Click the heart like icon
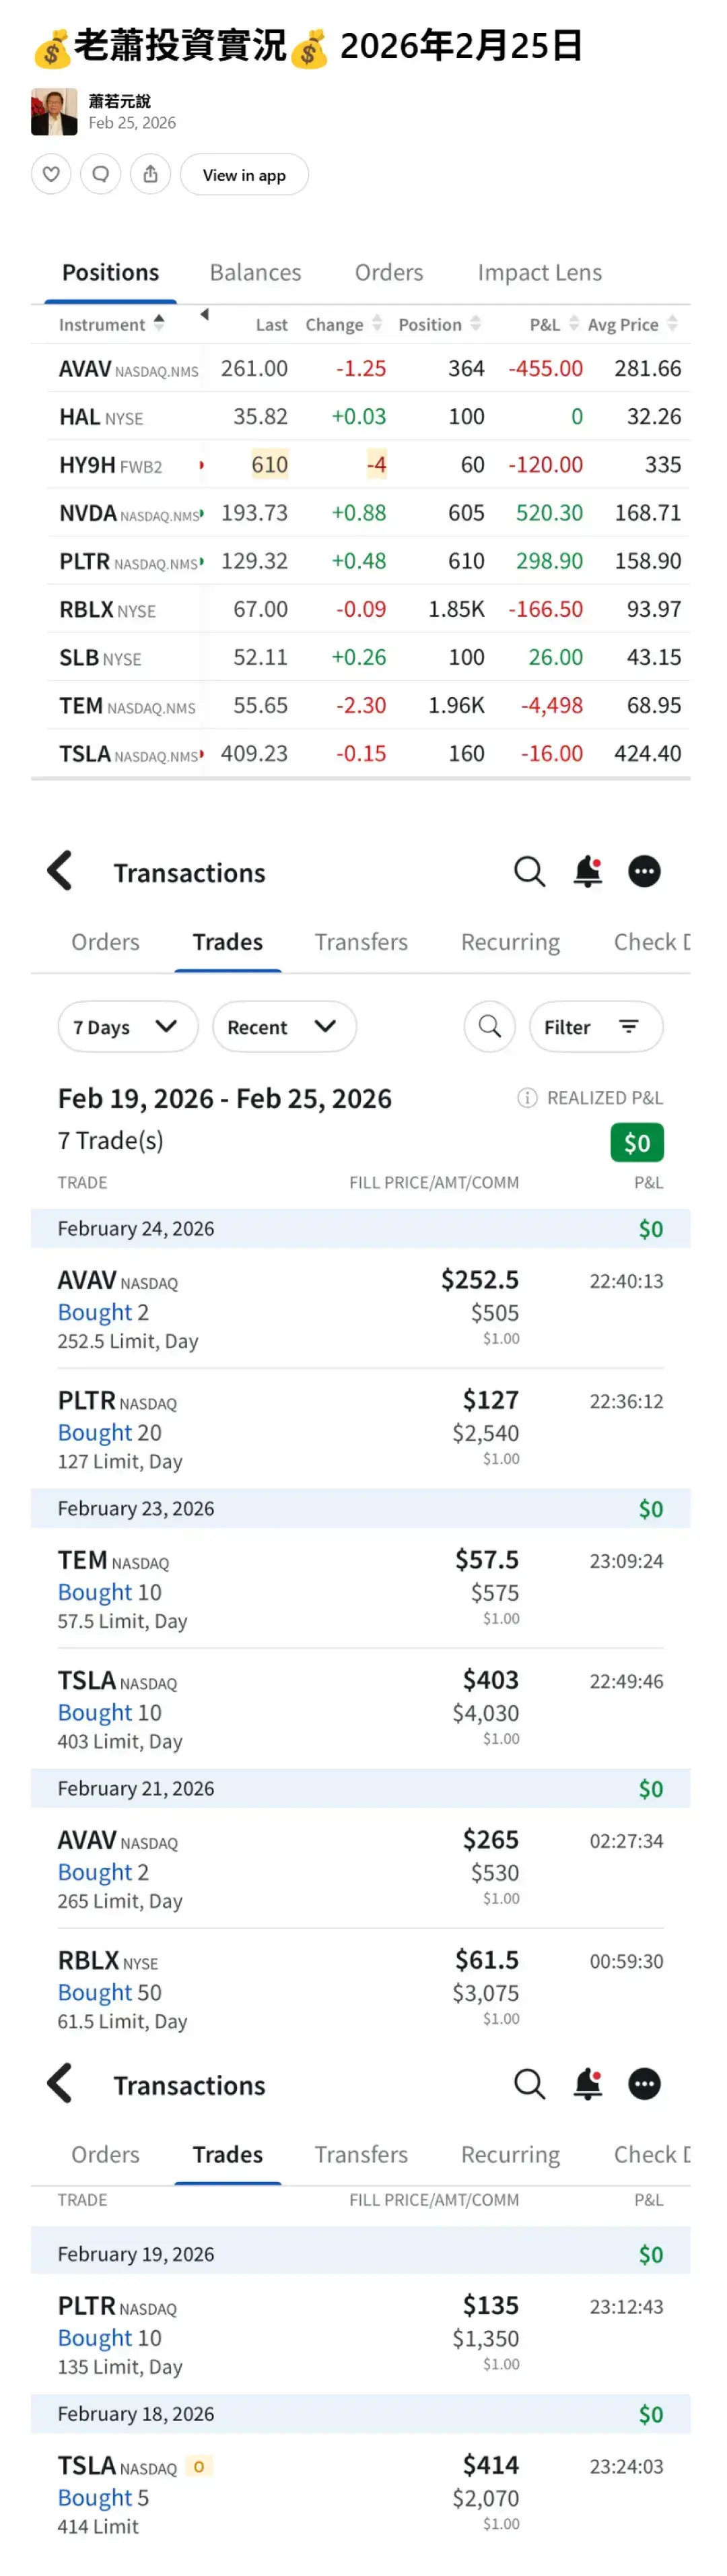 coord(51,174)
